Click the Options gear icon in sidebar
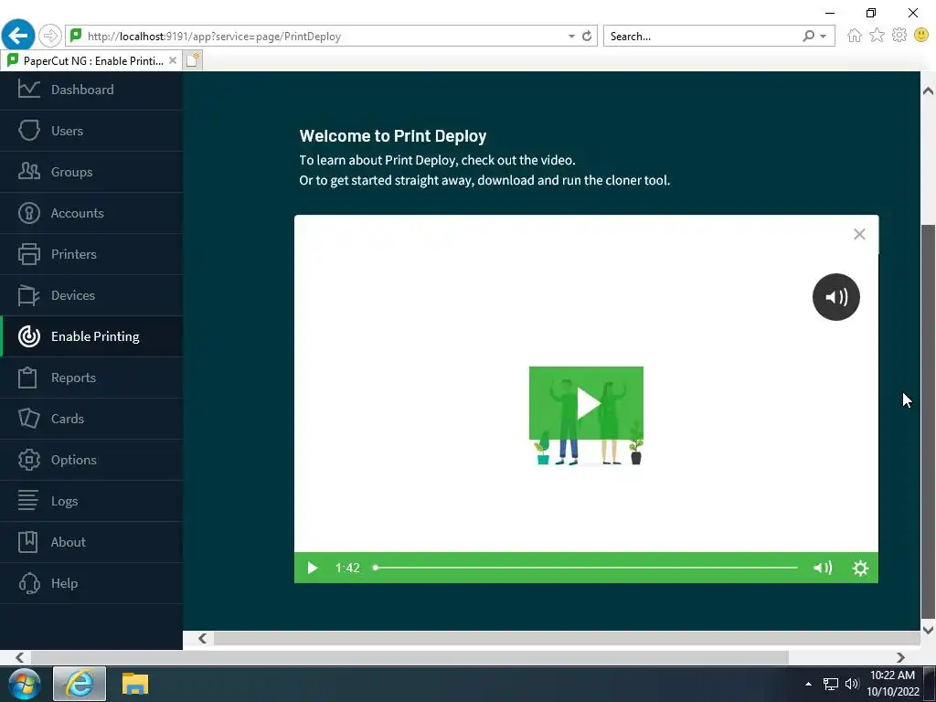The width and height of the screenshot is (936, 702). [28, 460]
